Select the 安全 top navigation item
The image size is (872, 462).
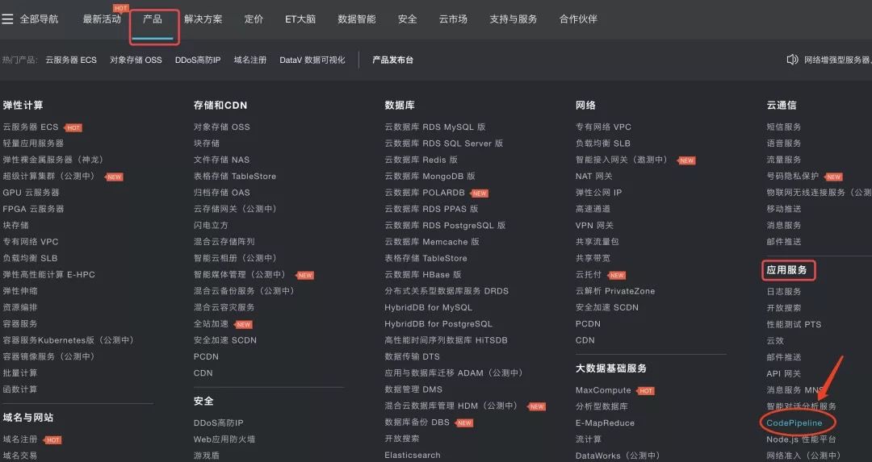point(407,19)
